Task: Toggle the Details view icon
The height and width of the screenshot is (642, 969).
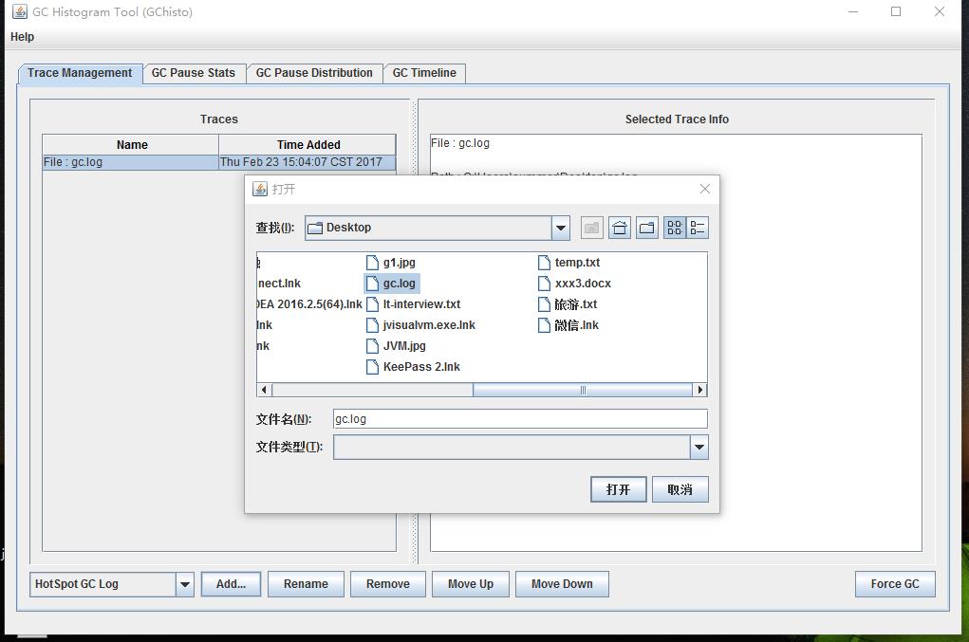Action: pos(698,228)
